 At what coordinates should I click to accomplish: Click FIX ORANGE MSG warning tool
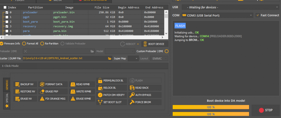coord(53,99)
